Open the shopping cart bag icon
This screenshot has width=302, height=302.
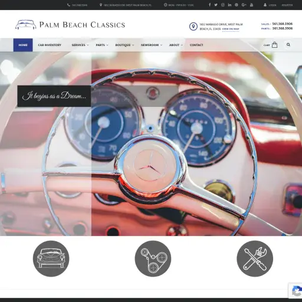coord(274,45)
